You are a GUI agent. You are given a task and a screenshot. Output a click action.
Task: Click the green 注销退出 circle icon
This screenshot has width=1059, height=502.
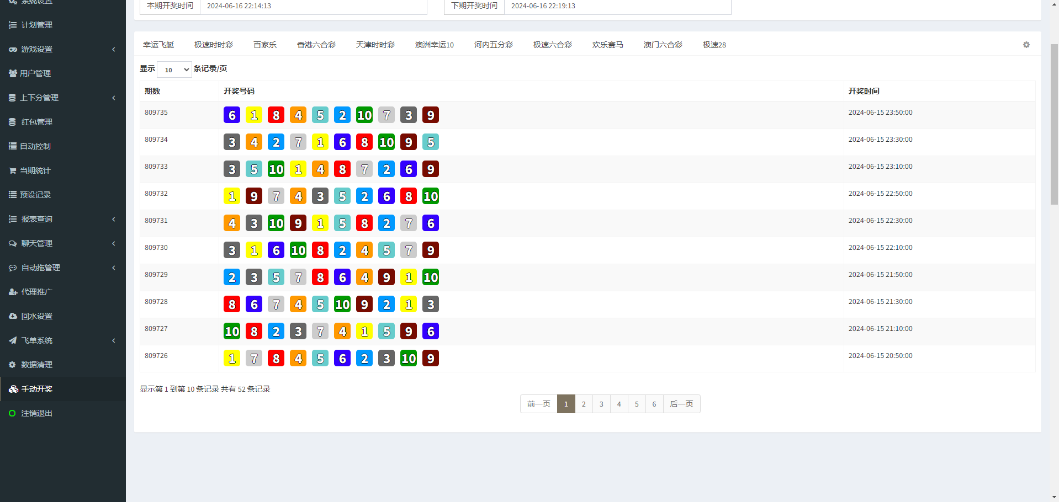[x=12, y=413]
